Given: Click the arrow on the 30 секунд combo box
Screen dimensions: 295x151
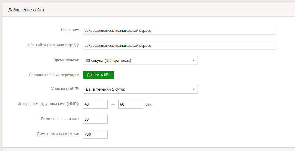Looking at the screenshot, I should [x=194, y=60].
